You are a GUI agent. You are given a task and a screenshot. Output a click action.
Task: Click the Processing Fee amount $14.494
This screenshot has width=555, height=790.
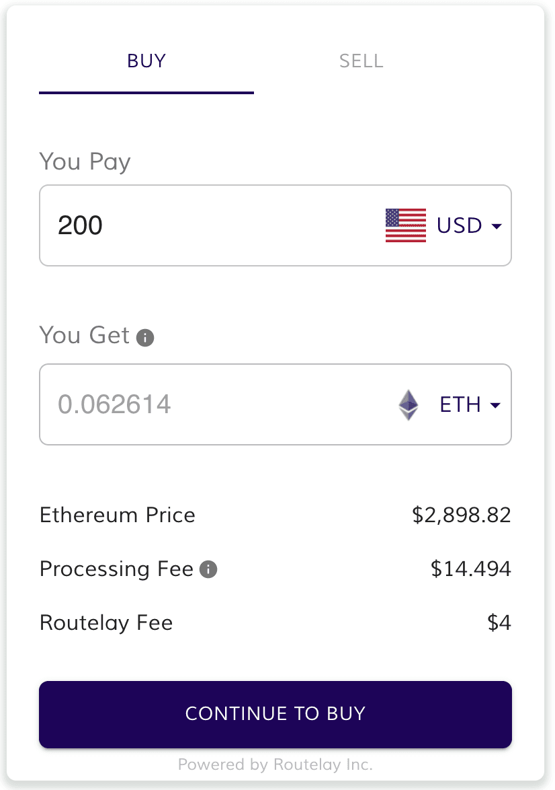pos(470,569)
